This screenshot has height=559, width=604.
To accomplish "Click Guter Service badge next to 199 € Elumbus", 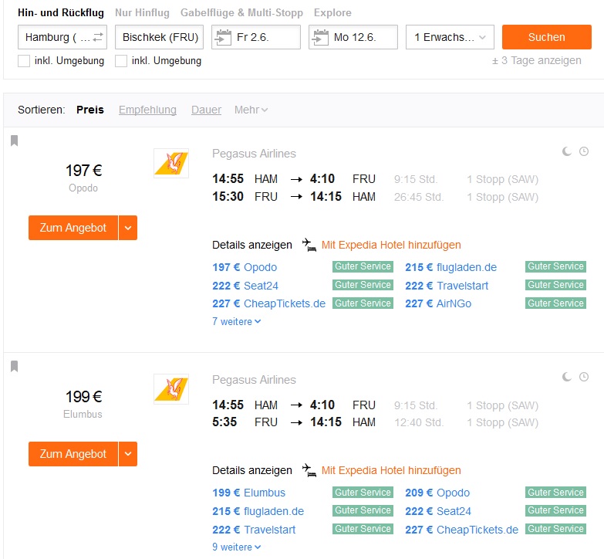I will [363, 493].
